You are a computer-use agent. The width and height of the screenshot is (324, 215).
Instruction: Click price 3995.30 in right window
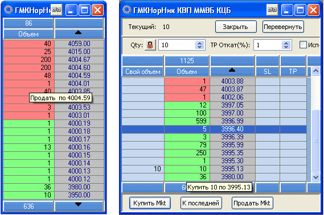pos(232,161)
